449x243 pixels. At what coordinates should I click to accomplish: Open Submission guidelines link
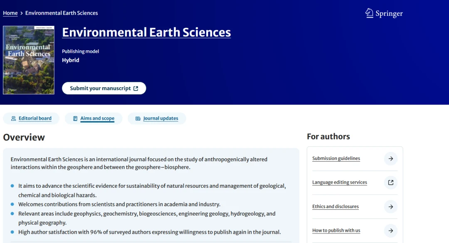(336, 158)
